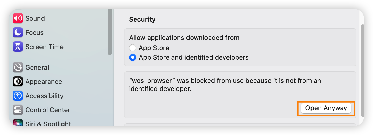Click the main pane vertical scrollbar
This screenshot has height=135, width=373.
362,71
